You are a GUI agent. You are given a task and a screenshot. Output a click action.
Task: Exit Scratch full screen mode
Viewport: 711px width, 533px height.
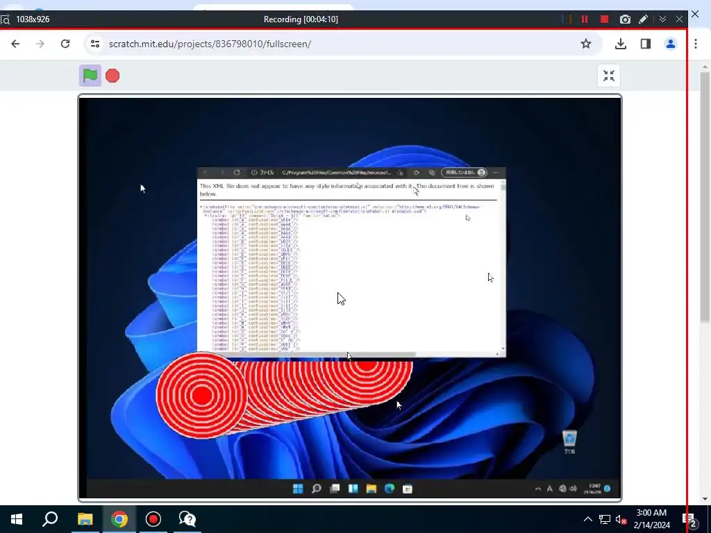click(x=608, y=75)
